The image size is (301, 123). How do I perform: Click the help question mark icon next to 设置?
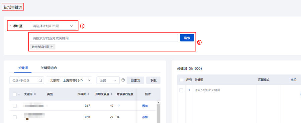coord(123,80)
